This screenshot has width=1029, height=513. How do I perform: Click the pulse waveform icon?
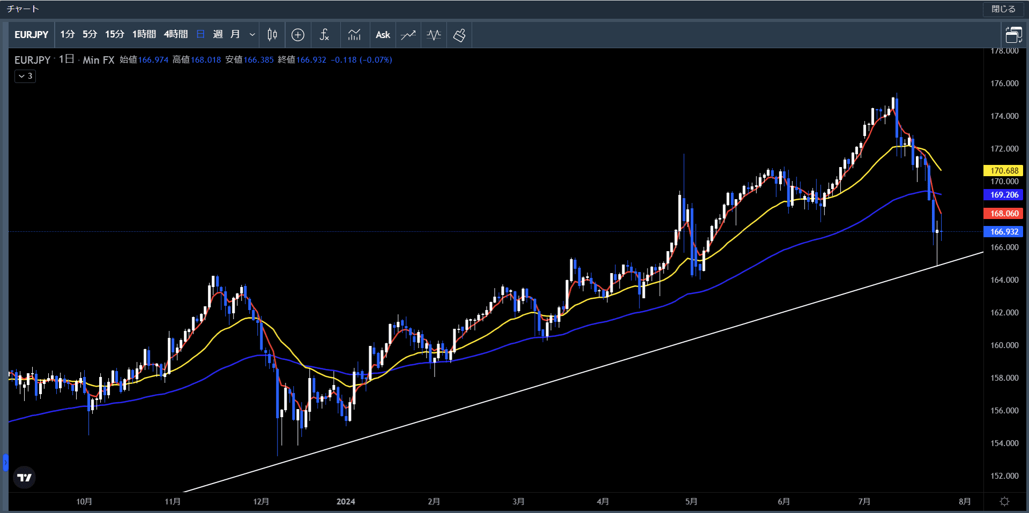click(434, 35)
